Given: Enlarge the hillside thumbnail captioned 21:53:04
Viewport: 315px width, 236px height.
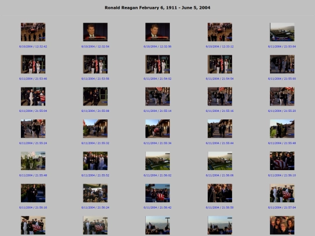Looking at the screenshot, I should pos(282,32).
